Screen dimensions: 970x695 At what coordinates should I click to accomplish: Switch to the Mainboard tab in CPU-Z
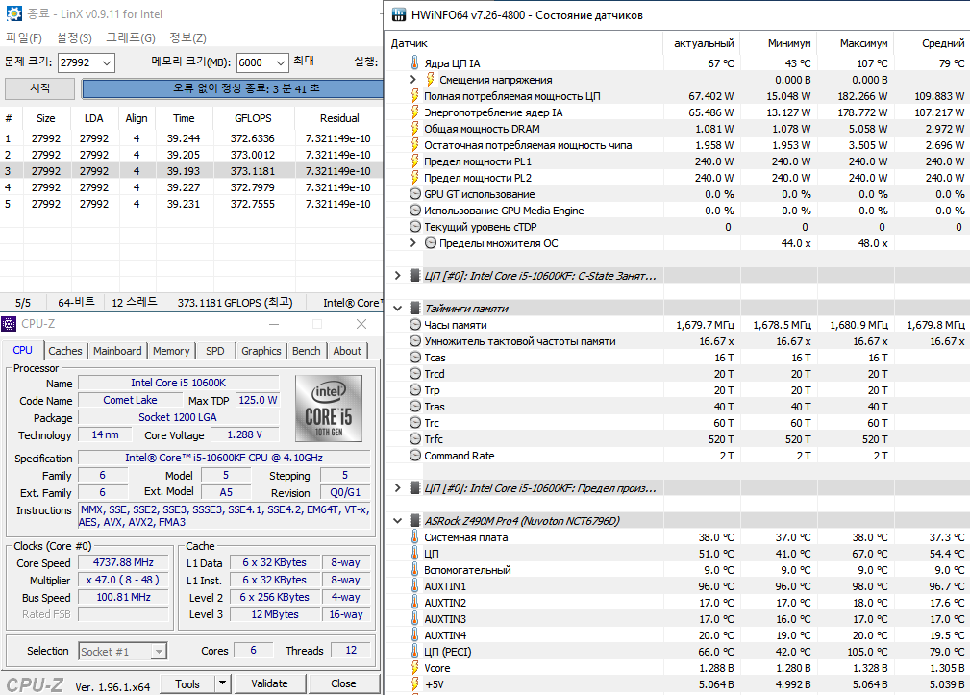pyautogui.click(x=117, y=351)
